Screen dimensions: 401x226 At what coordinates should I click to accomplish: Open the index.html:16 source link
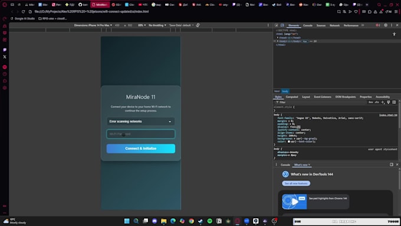coord(388,115)
